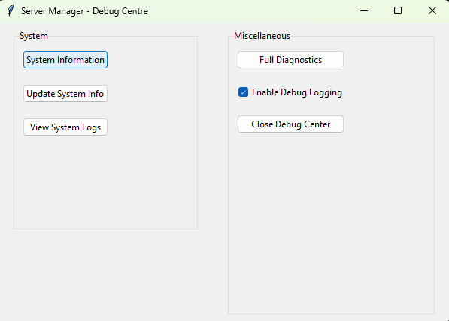Screen dimensions: 449x321
Task: Minimize the Debug Centre window
Action: coord(364,10)
